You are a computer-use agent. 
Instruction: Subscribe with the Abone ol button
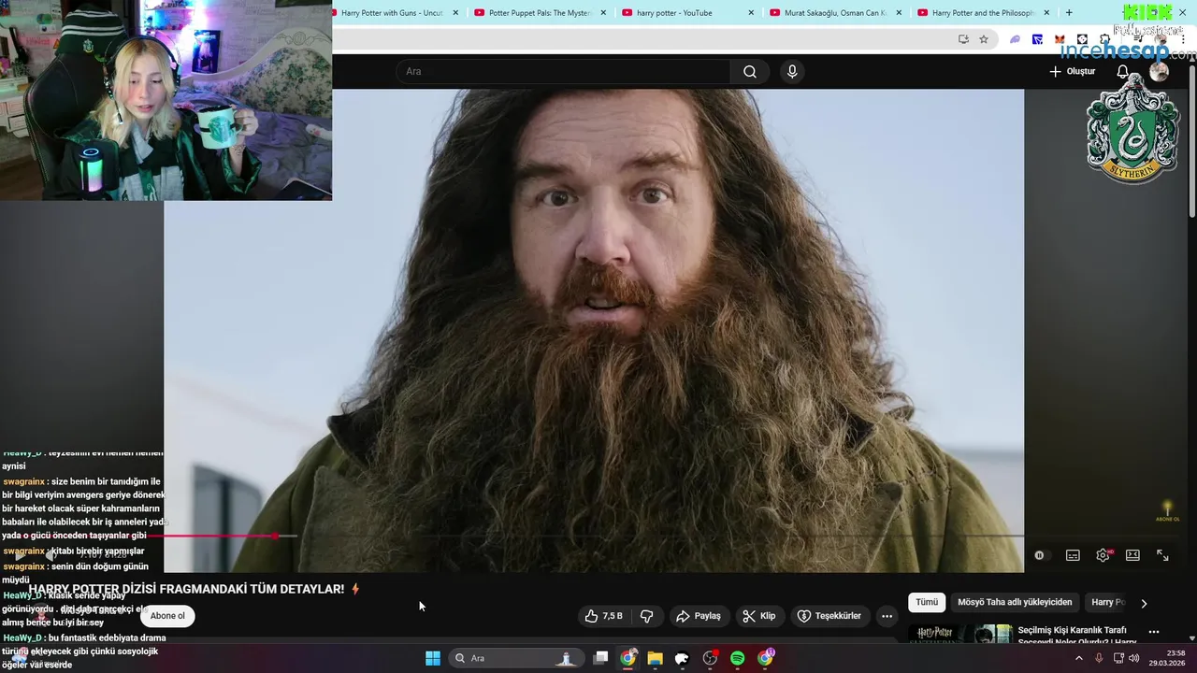[x=168, y=616]
